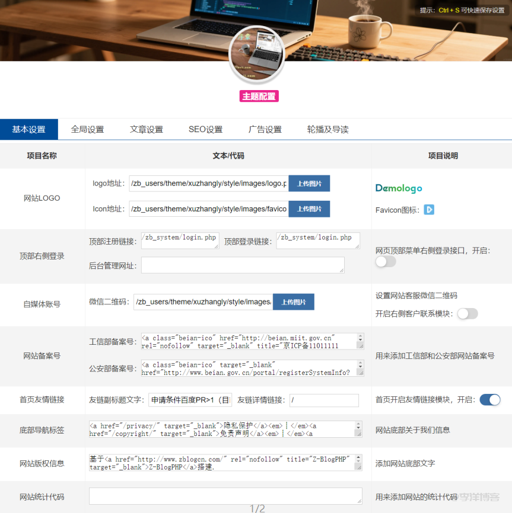This screenshot has height=513, width=512.
Task: Open the 轮播及导读 tab
Action: coord(327,129)
